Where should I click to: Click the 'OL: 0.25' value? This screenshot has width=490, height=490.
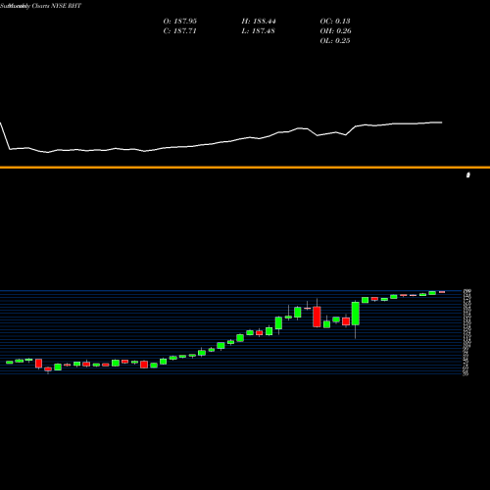point(335,41)
